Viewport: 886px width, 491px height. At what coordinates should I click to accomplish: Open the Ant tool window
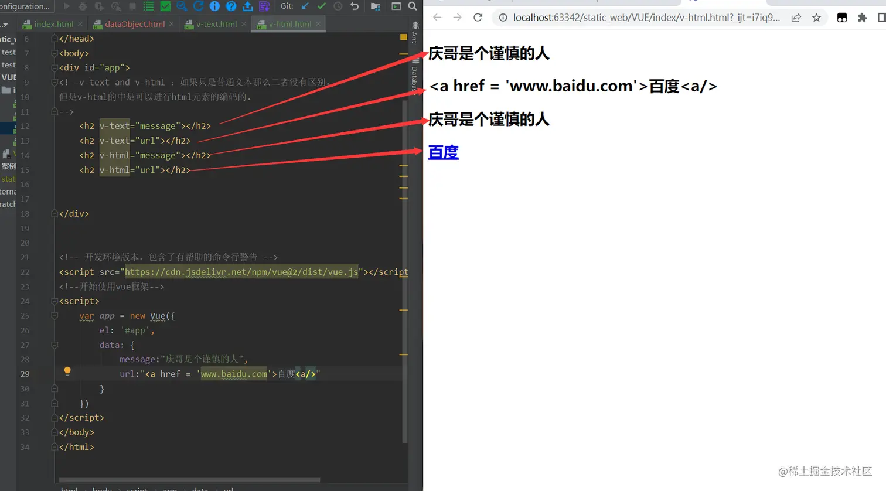(x=415, y=33)
